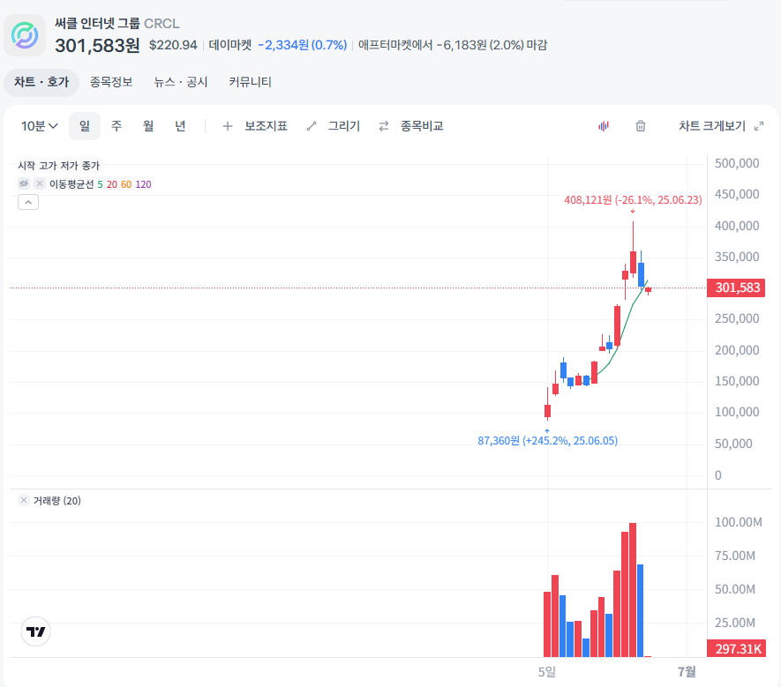Click the 100.00M volume axis label

tap(738, 522)
